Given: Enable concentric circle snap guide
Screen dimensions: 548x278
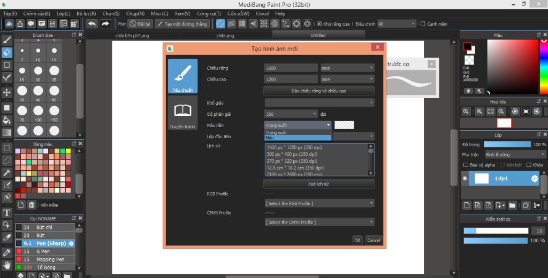Looking at the screenshot, I should (275, 23).
